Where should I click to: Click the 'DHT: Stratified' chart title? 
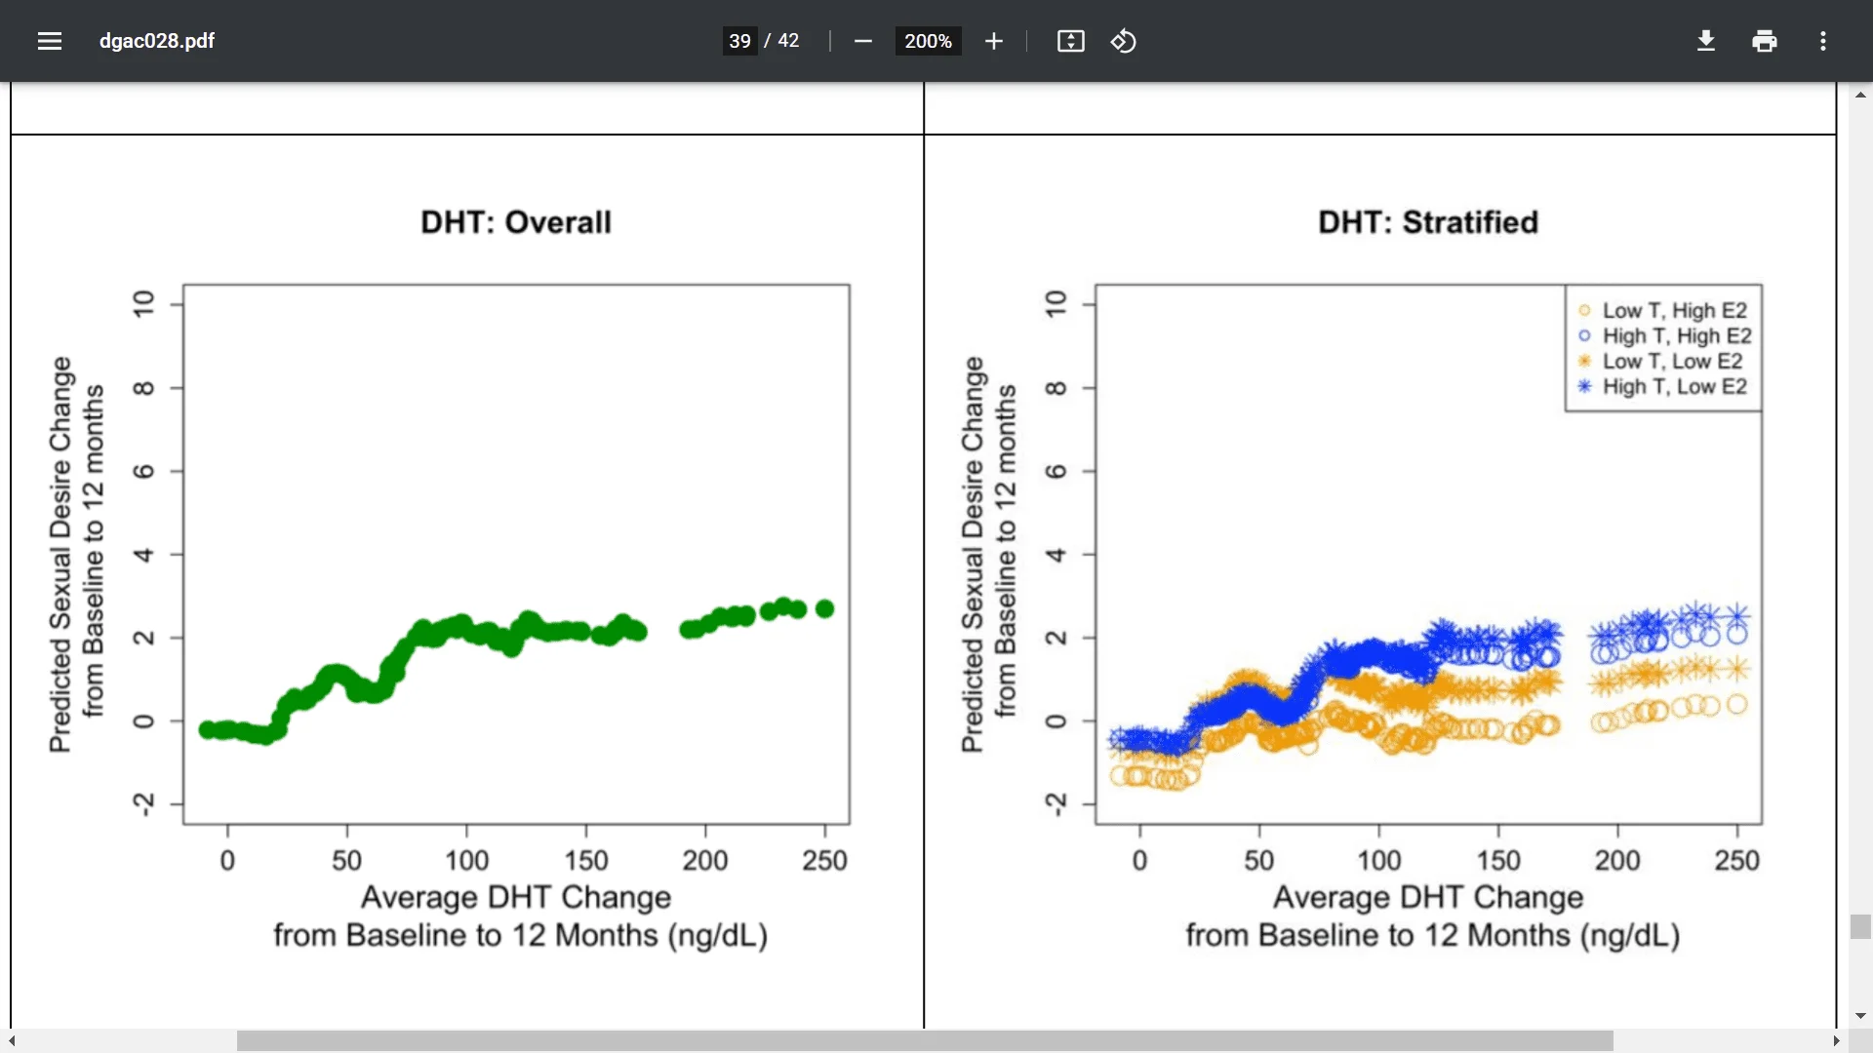(x=1428, y=222)
